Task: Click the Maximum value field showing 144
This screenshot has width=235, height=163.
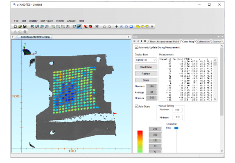Action: (152, 86)
